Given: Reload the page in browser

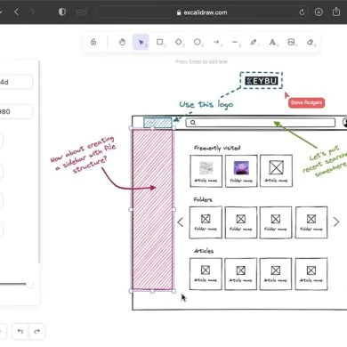Looking at the screenshot, I should (x=302, y=12).
